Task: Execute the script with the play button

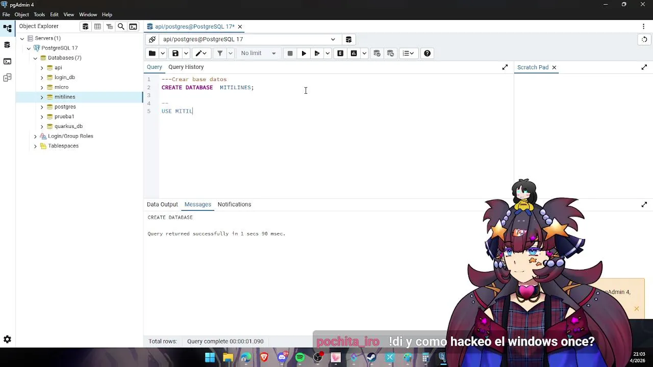Action: click(304, 54)
